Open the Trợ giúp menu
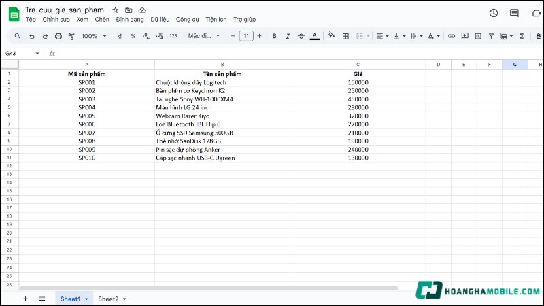The image size is (544, 306). 244,20
